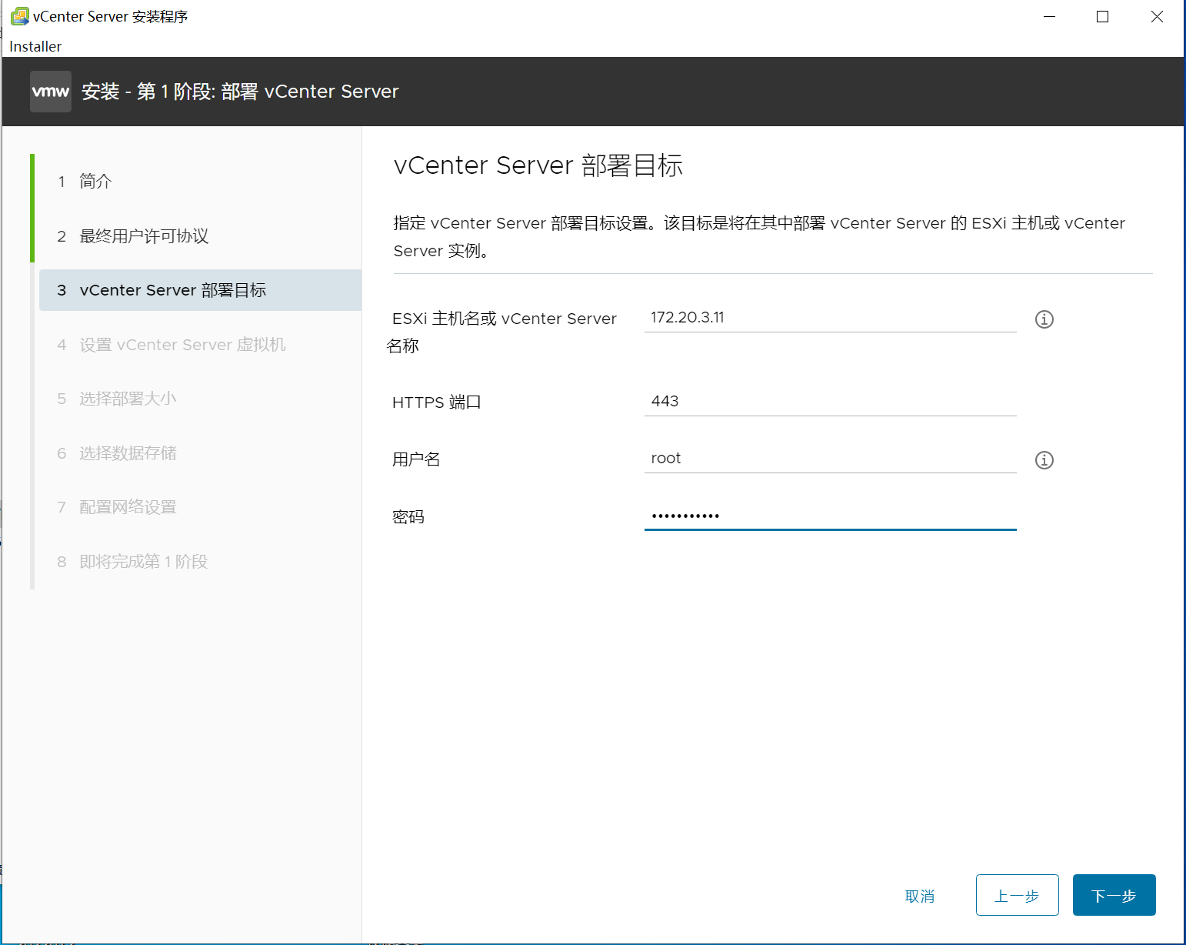Close the installer window

tap(1157, 16)
